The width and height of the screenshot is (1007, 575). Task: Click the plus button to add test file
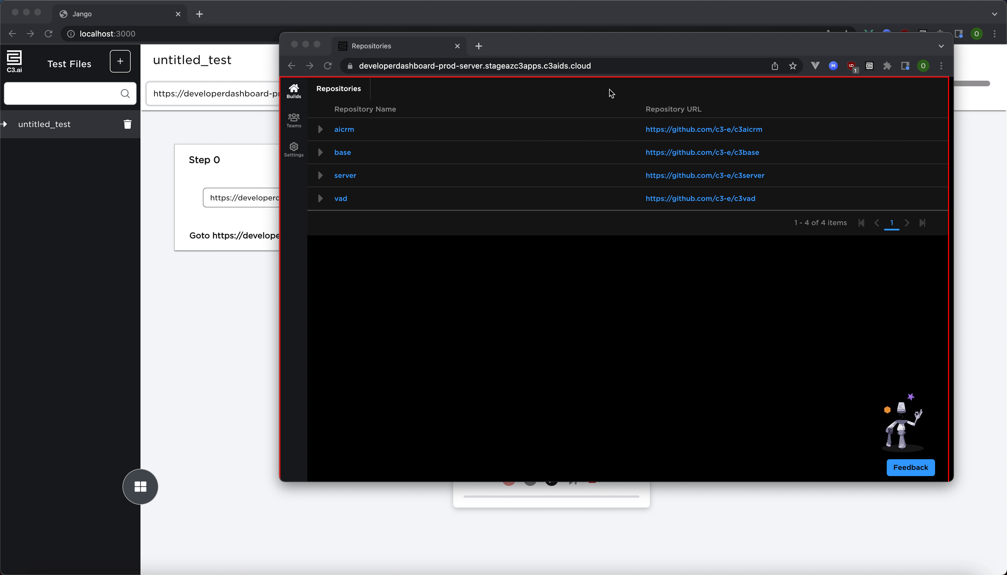point(120,61)
